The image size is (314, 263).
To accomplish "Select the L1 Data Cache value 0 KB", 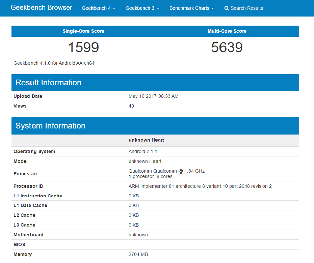I will [x=134, y=206].
